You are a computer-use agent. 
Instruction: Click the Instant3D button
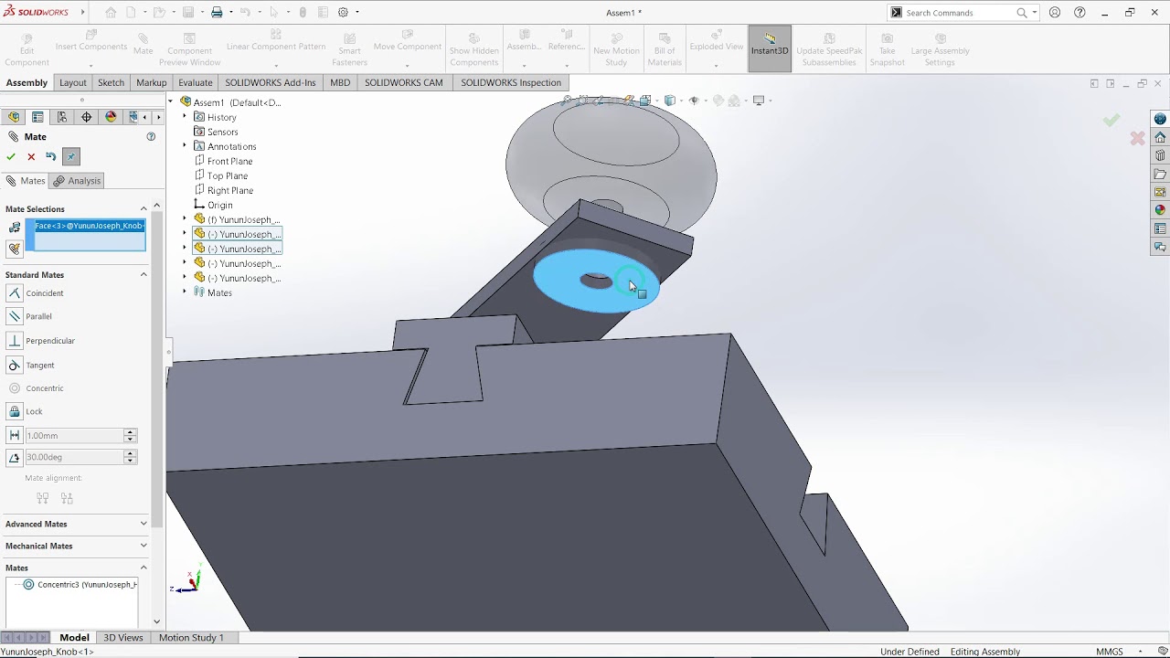click(770, 48)
